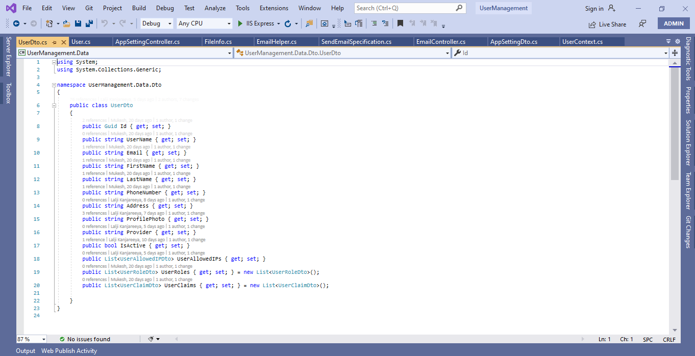Click the green No issues found check icon
This screenshot has width=695, height=356.
coord(62,339)
